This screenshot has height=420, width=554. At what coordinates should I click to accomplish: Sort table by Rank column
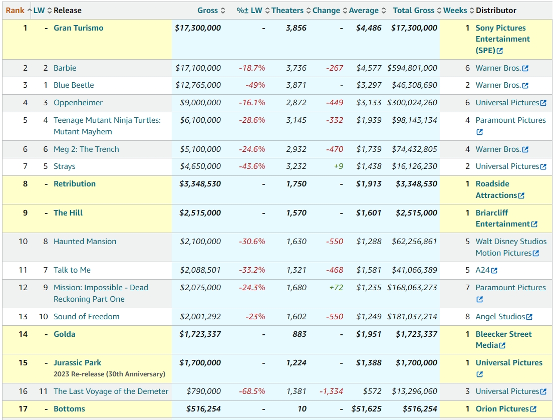pos(19,11)
